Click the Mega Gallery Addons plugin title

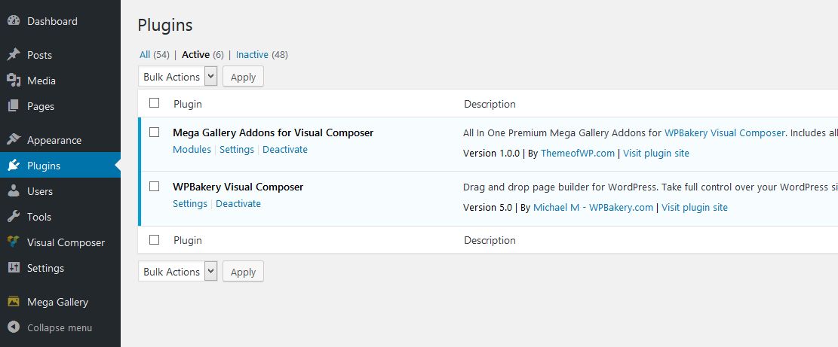tap(273, 132)
